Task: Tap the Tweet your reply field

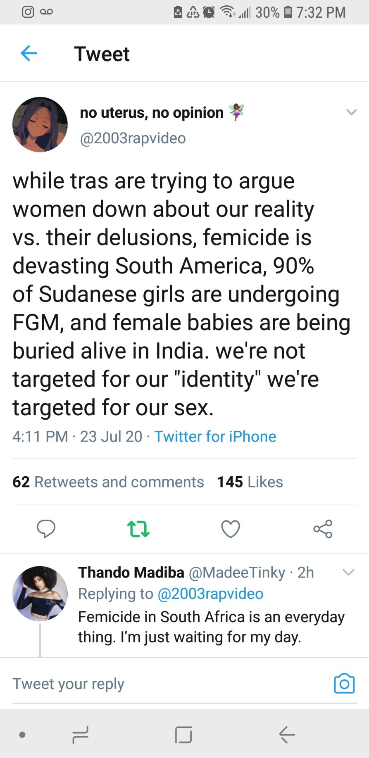Action: pos(165,684)
